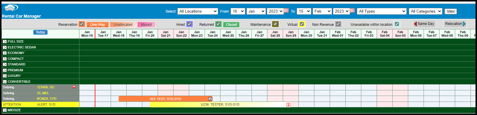477x115 pixels.
Task: Click the Jan Mon-16 column header
Action: point(87,34)
